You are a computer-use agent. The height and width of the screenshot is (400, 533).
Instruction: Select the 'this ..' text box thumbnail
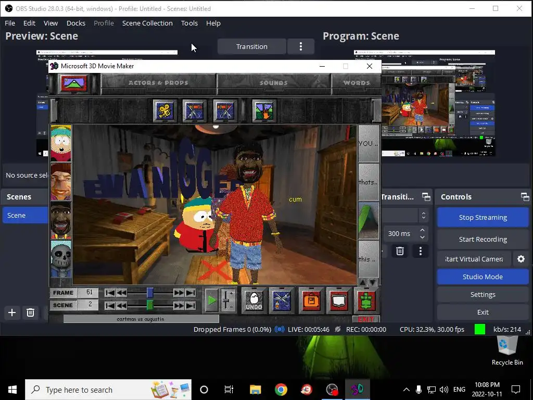tap(369, 259)
